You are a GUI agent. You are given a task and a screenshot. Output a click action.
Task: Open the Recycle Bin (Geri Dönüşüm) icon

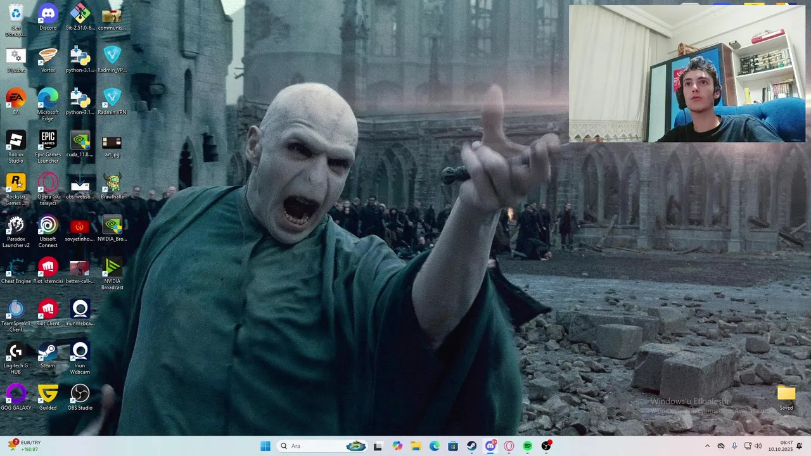pyautogui.click(x=16, y=20)
